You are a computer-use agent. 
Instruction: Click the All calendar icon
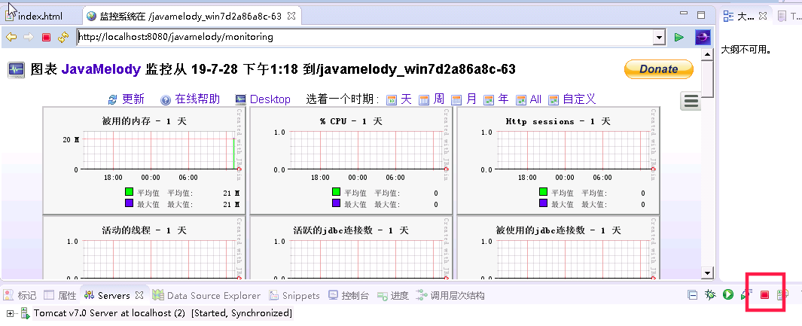[x=521, y=99]
